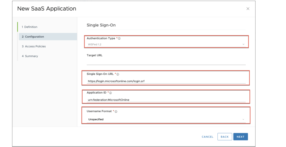Image resolution: width=286 pixels, height=147 pixels.
Task: Click the info icon beside Username Format
Action: pos(116,112)
